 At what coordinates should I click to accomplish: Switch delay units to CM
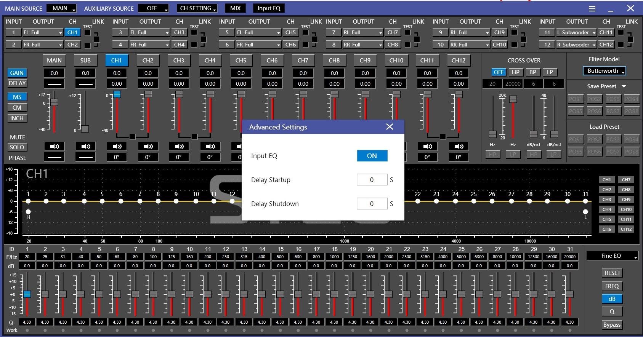click(x=17, y=108)
